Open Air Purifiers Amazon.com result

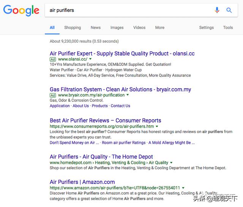(82, 182)
